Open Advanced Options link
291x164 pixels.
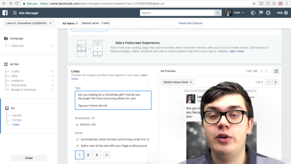click(x=191, y=23)
